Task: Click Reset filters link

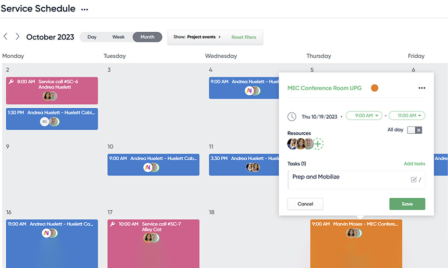Action: tap(244, 37)
